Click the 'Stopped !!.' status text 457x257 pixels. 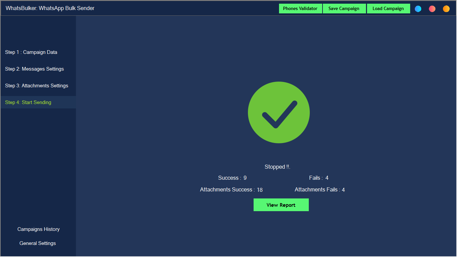click(x=277, y=167)
